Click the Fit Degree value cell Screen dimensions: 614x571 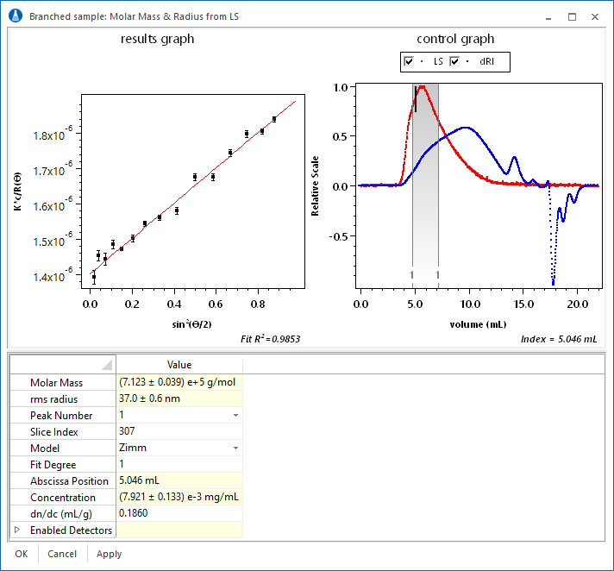tap(179, 465)
